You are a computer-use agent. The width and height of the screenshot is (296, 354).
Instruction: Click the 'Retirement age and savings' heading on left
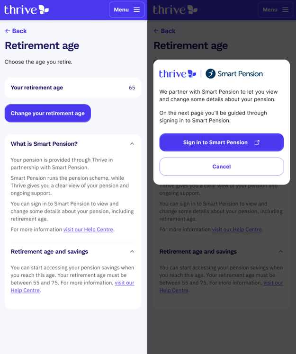tap(49, 252)
